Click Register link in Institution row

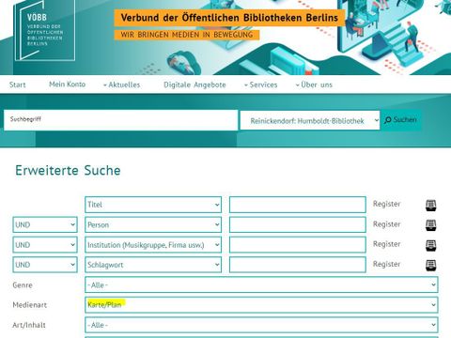[x=386, y=244]
